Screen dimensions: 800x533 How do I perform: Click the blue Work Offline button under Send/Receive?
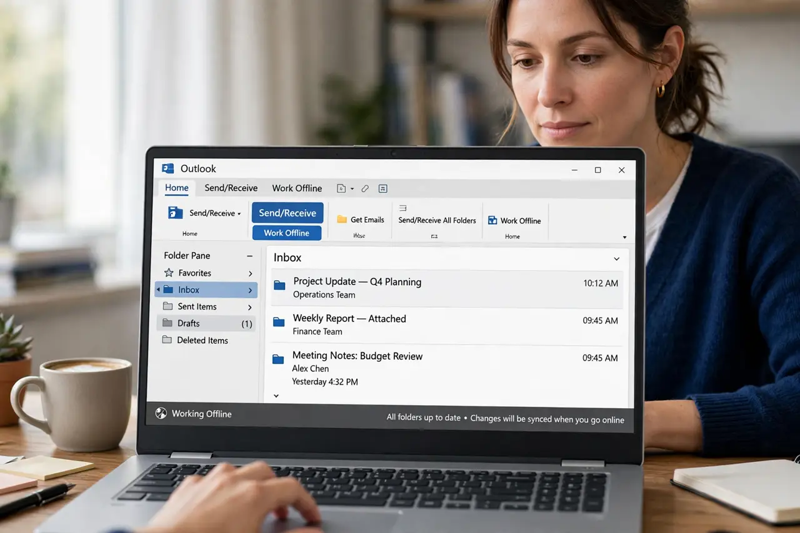click(287, 233)
